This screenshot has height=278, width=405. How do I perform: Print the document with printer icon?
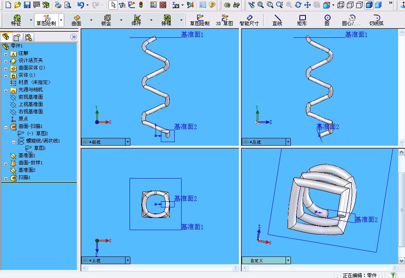[x=58, y=4]
